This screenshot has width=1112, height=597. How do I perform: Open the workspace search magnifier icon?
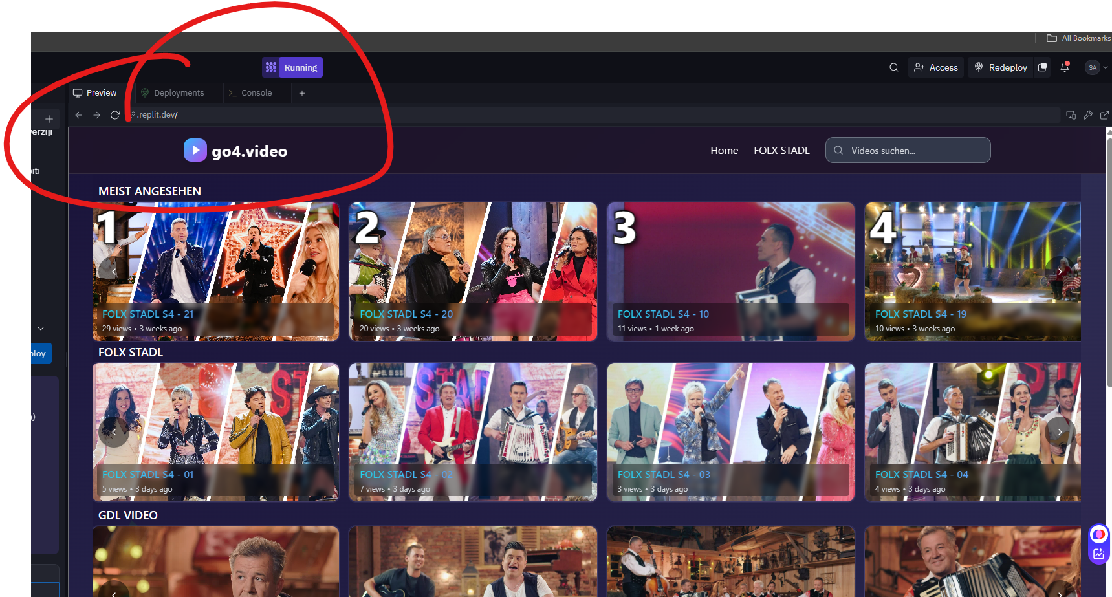coord(894,67)
